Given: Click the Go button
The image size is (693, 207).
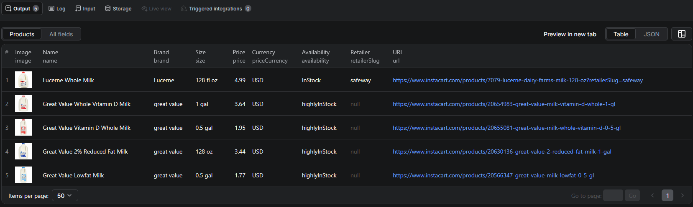Looking at the screenshot, I should (x=632, y=196).
